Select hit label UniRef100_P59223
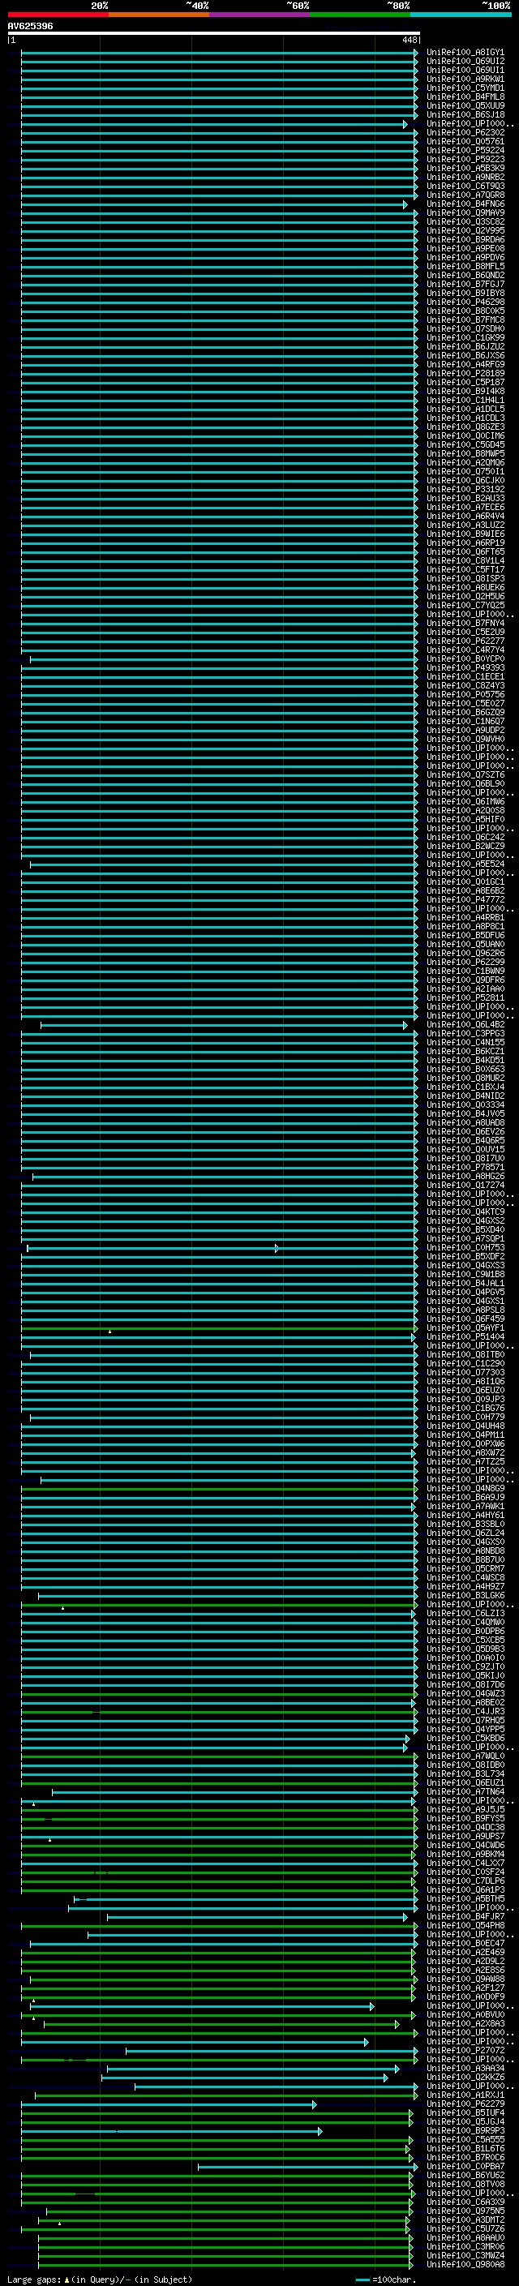 [x=465, y=159]
